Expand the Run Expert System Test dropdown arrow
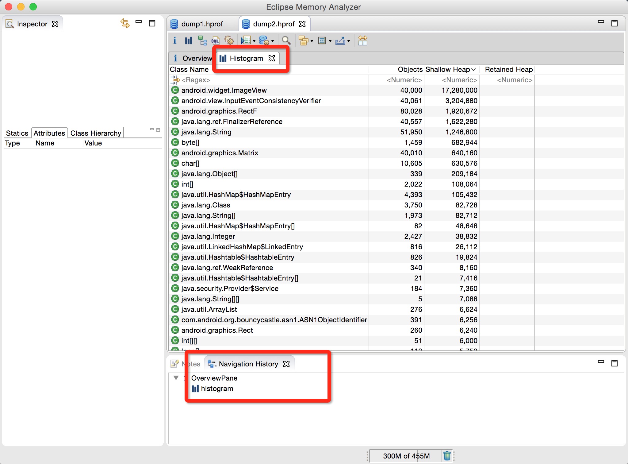628x464 pixels. pyautogui.click(x=254, y=41)
